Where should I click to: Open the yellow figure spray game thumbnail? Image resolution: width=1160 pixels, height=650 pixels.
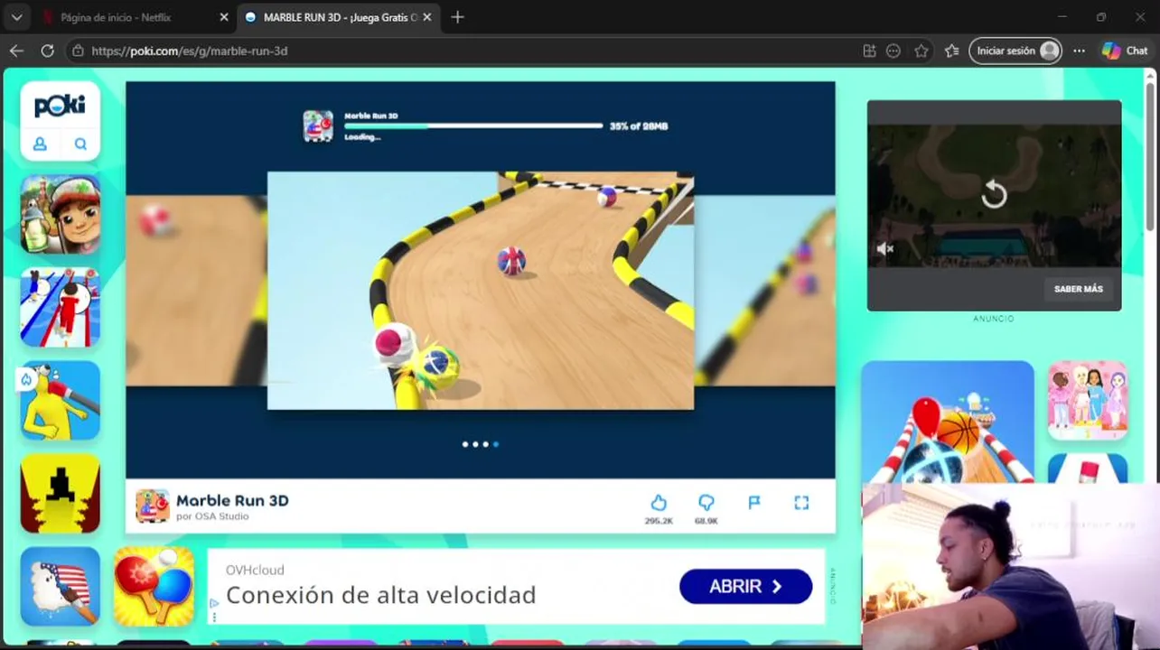61,400
